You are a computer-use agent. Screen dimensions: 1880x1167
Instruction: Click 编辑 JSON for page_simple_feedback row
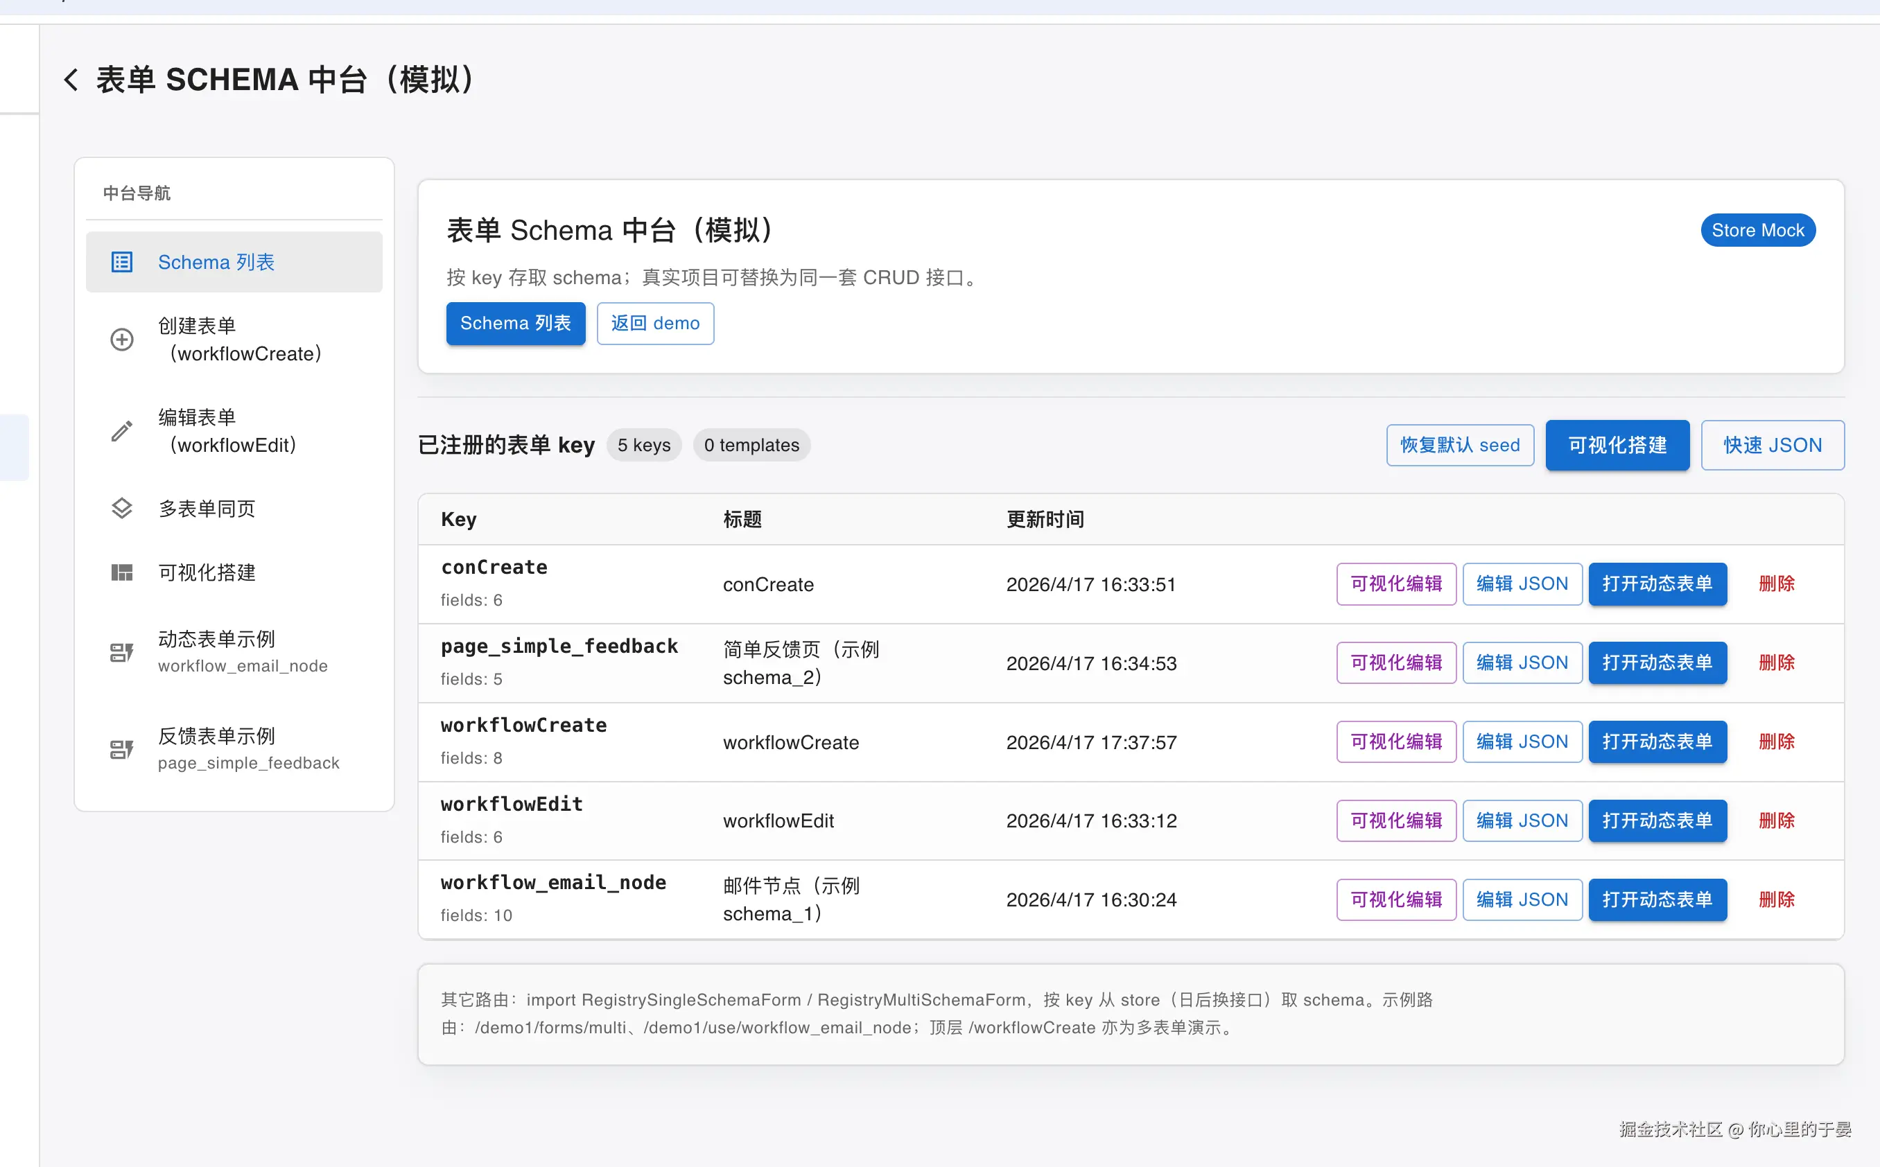tap(1522, 663)
